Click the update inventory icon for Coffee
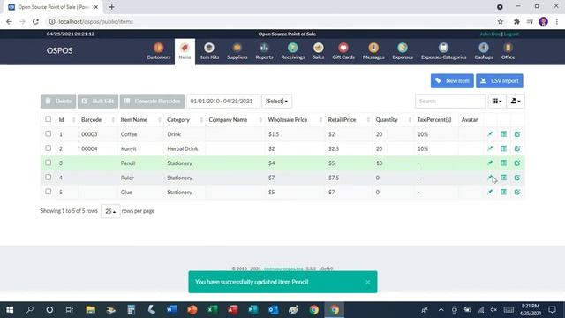565x318 pixels. (x=490, y=134)
